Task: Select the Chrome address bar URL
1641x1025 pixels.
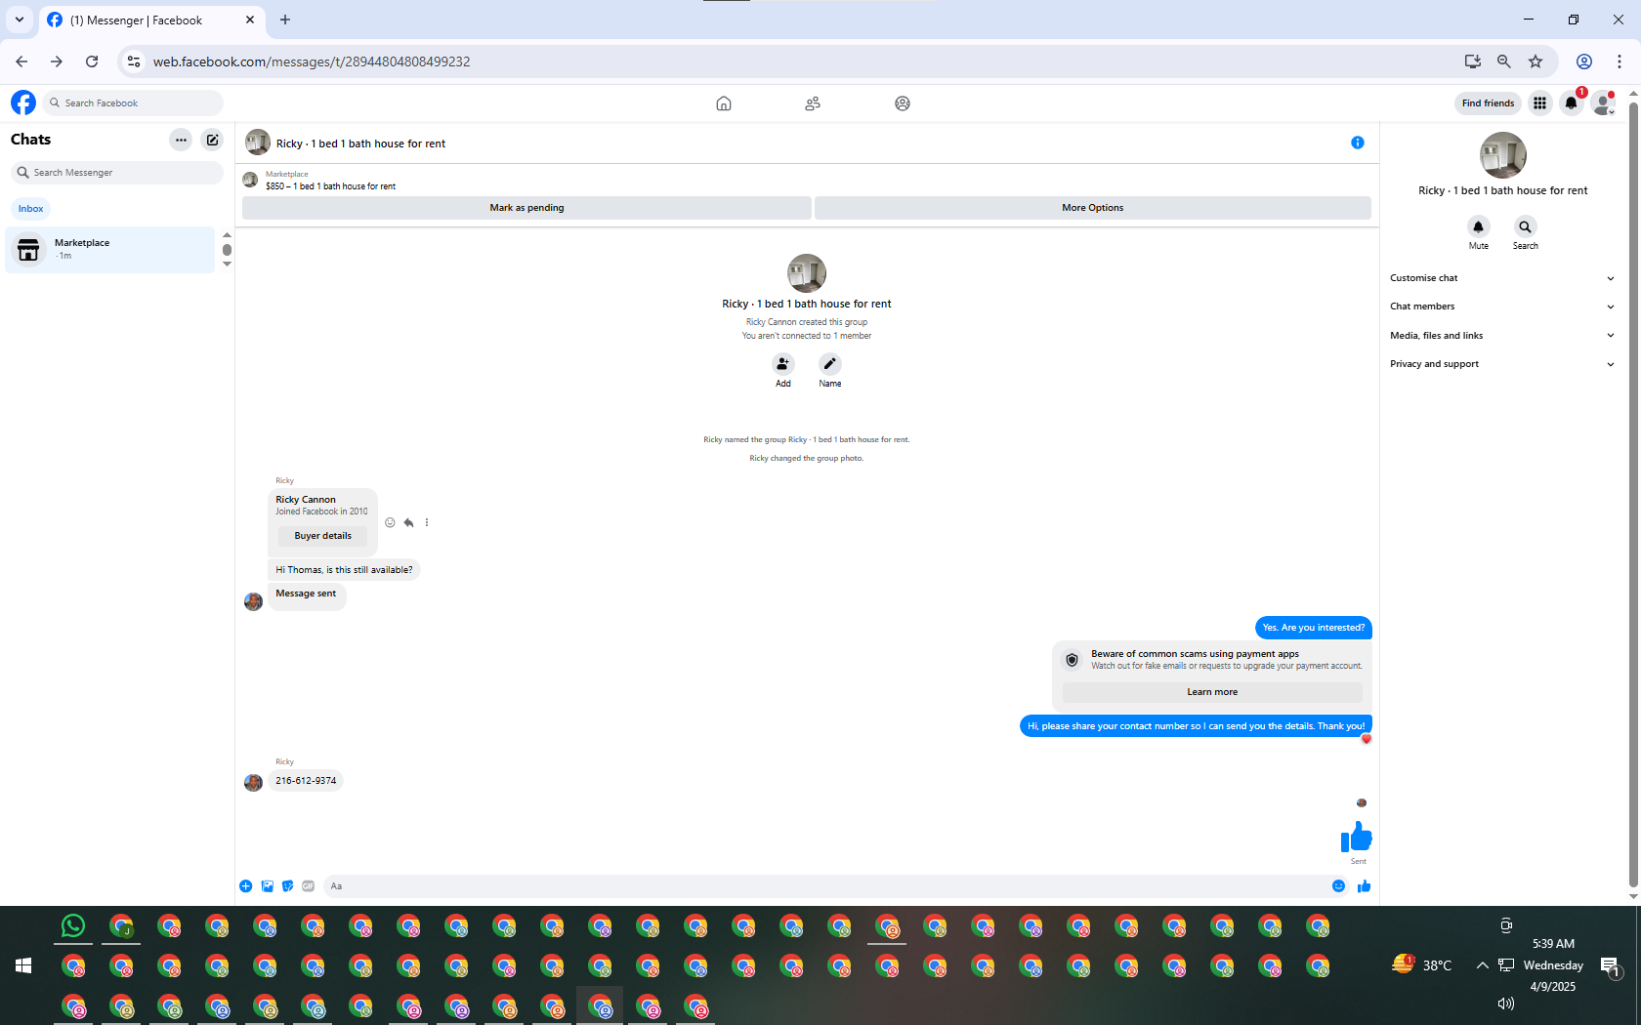Action: coord(312,61)
